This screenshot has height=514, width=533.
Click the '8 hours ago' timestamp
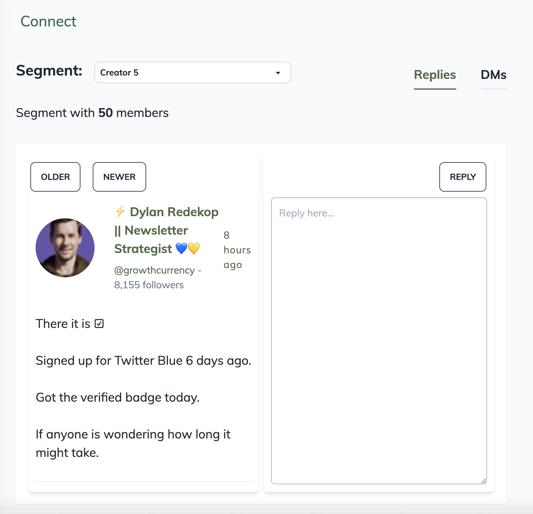(x=237, y=250)
